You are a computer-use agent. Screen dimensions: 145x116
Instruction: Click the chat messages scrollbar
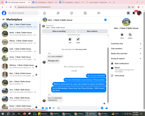(x=108, y=75)
